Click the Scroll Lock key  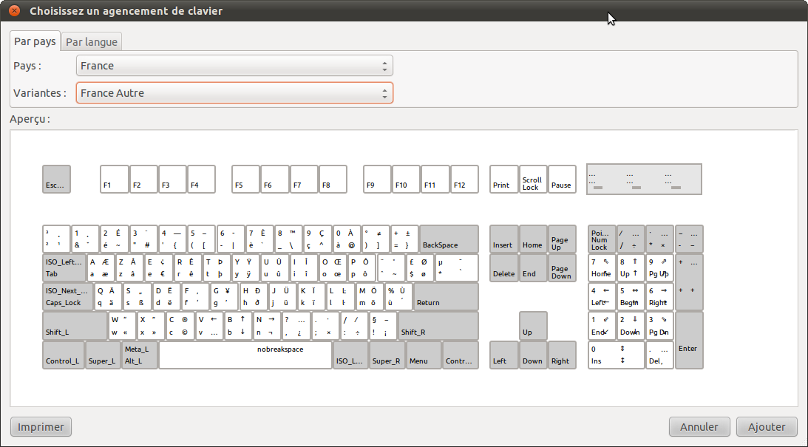(532, 179)
